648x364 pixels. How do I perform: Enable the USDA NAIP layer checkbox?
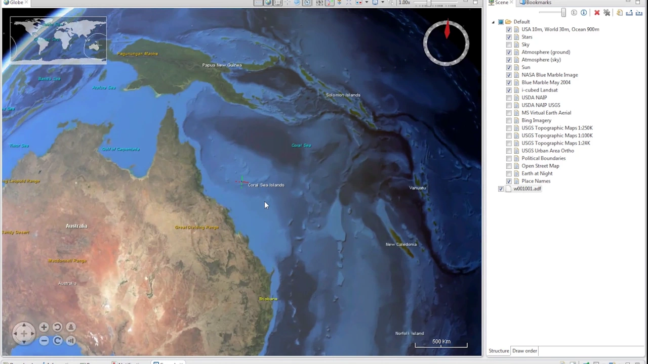click(509, 98)
